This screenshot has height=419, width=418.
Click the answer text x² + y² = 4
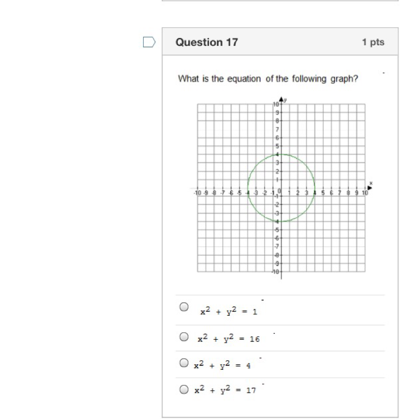click(x=222, y=365)
